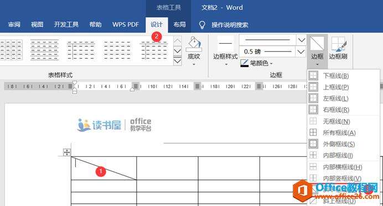
Task: Click the table move handle icon
Action: coord(66,152)
